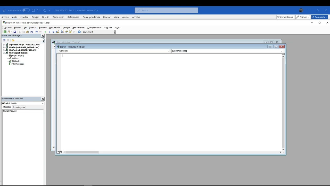Click the Reset (stop) icon in VBA toolbar
Image resolution: width=330 pixels, height=186 pixels.
coord(53,32)
